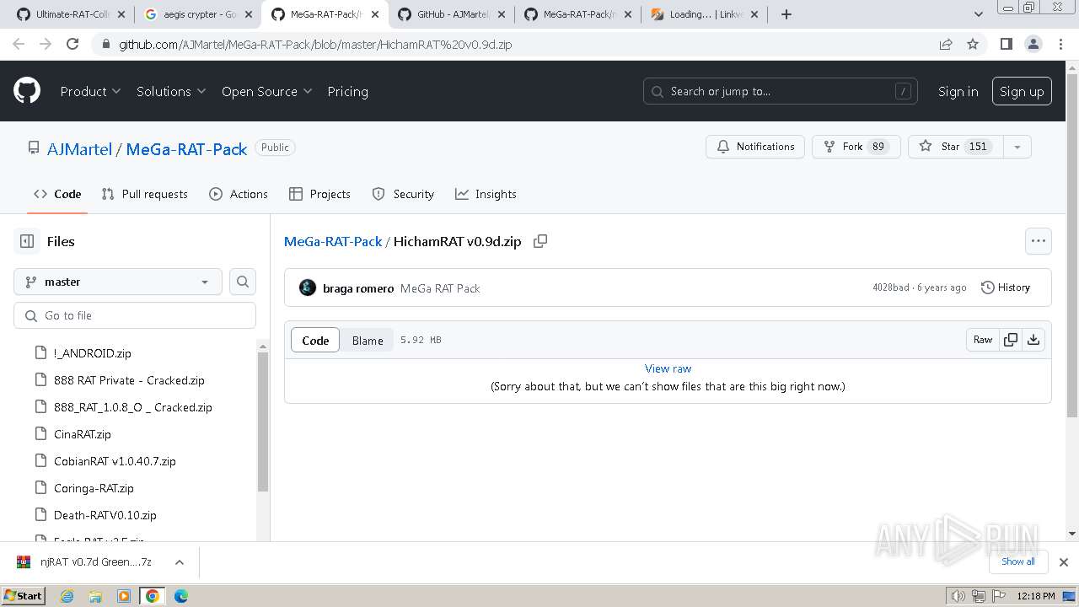Switch to the Security tab

tap(403, 194)
